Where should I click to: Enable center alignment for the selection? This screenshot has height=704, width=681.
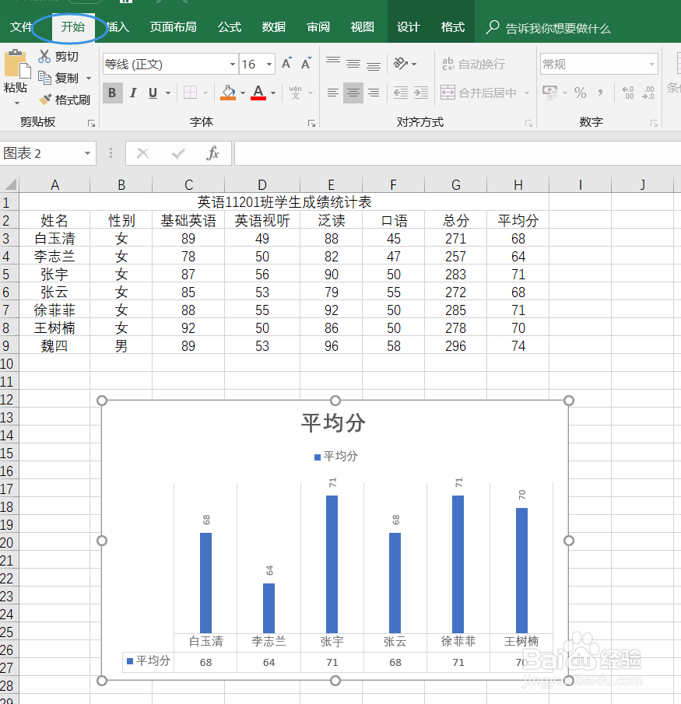(353, 92)
